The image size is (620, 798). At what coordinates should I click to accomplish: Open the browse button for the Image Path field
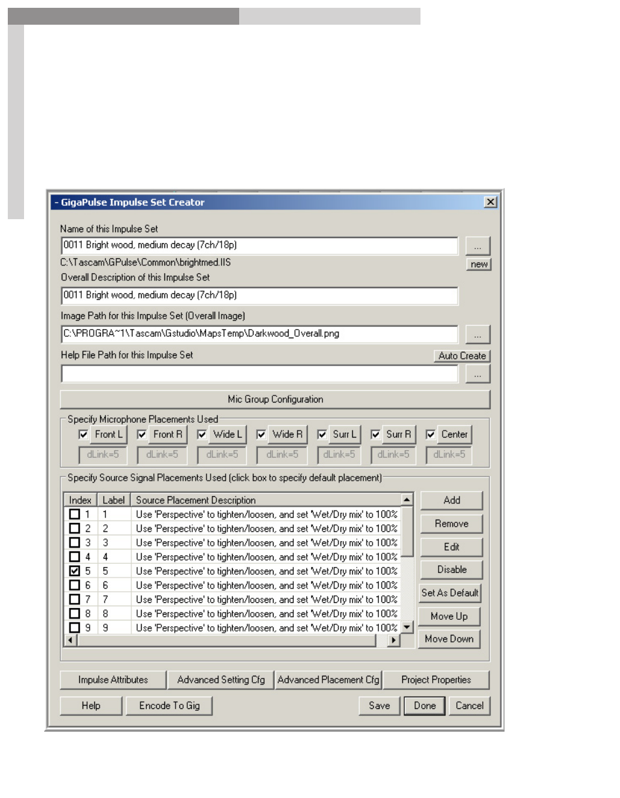478,335
